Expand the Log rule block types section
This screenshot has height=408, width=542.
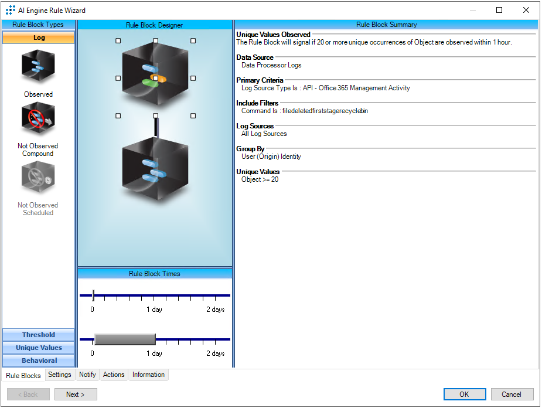pyautogui.click(x=39, y=38)
